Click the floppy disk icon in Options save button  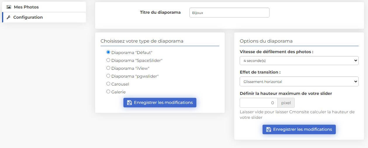(x=269, y=129)
